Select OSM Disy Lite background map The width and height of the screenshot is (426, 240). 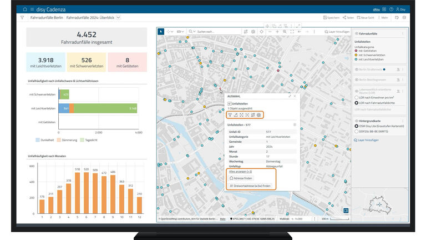(357, 126)
